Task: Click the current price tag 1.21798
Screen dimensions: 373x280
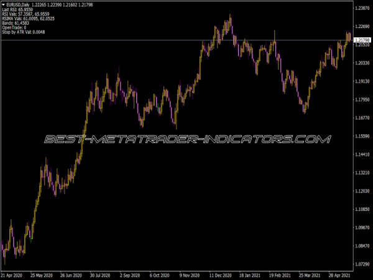Action: coord(362,40)
